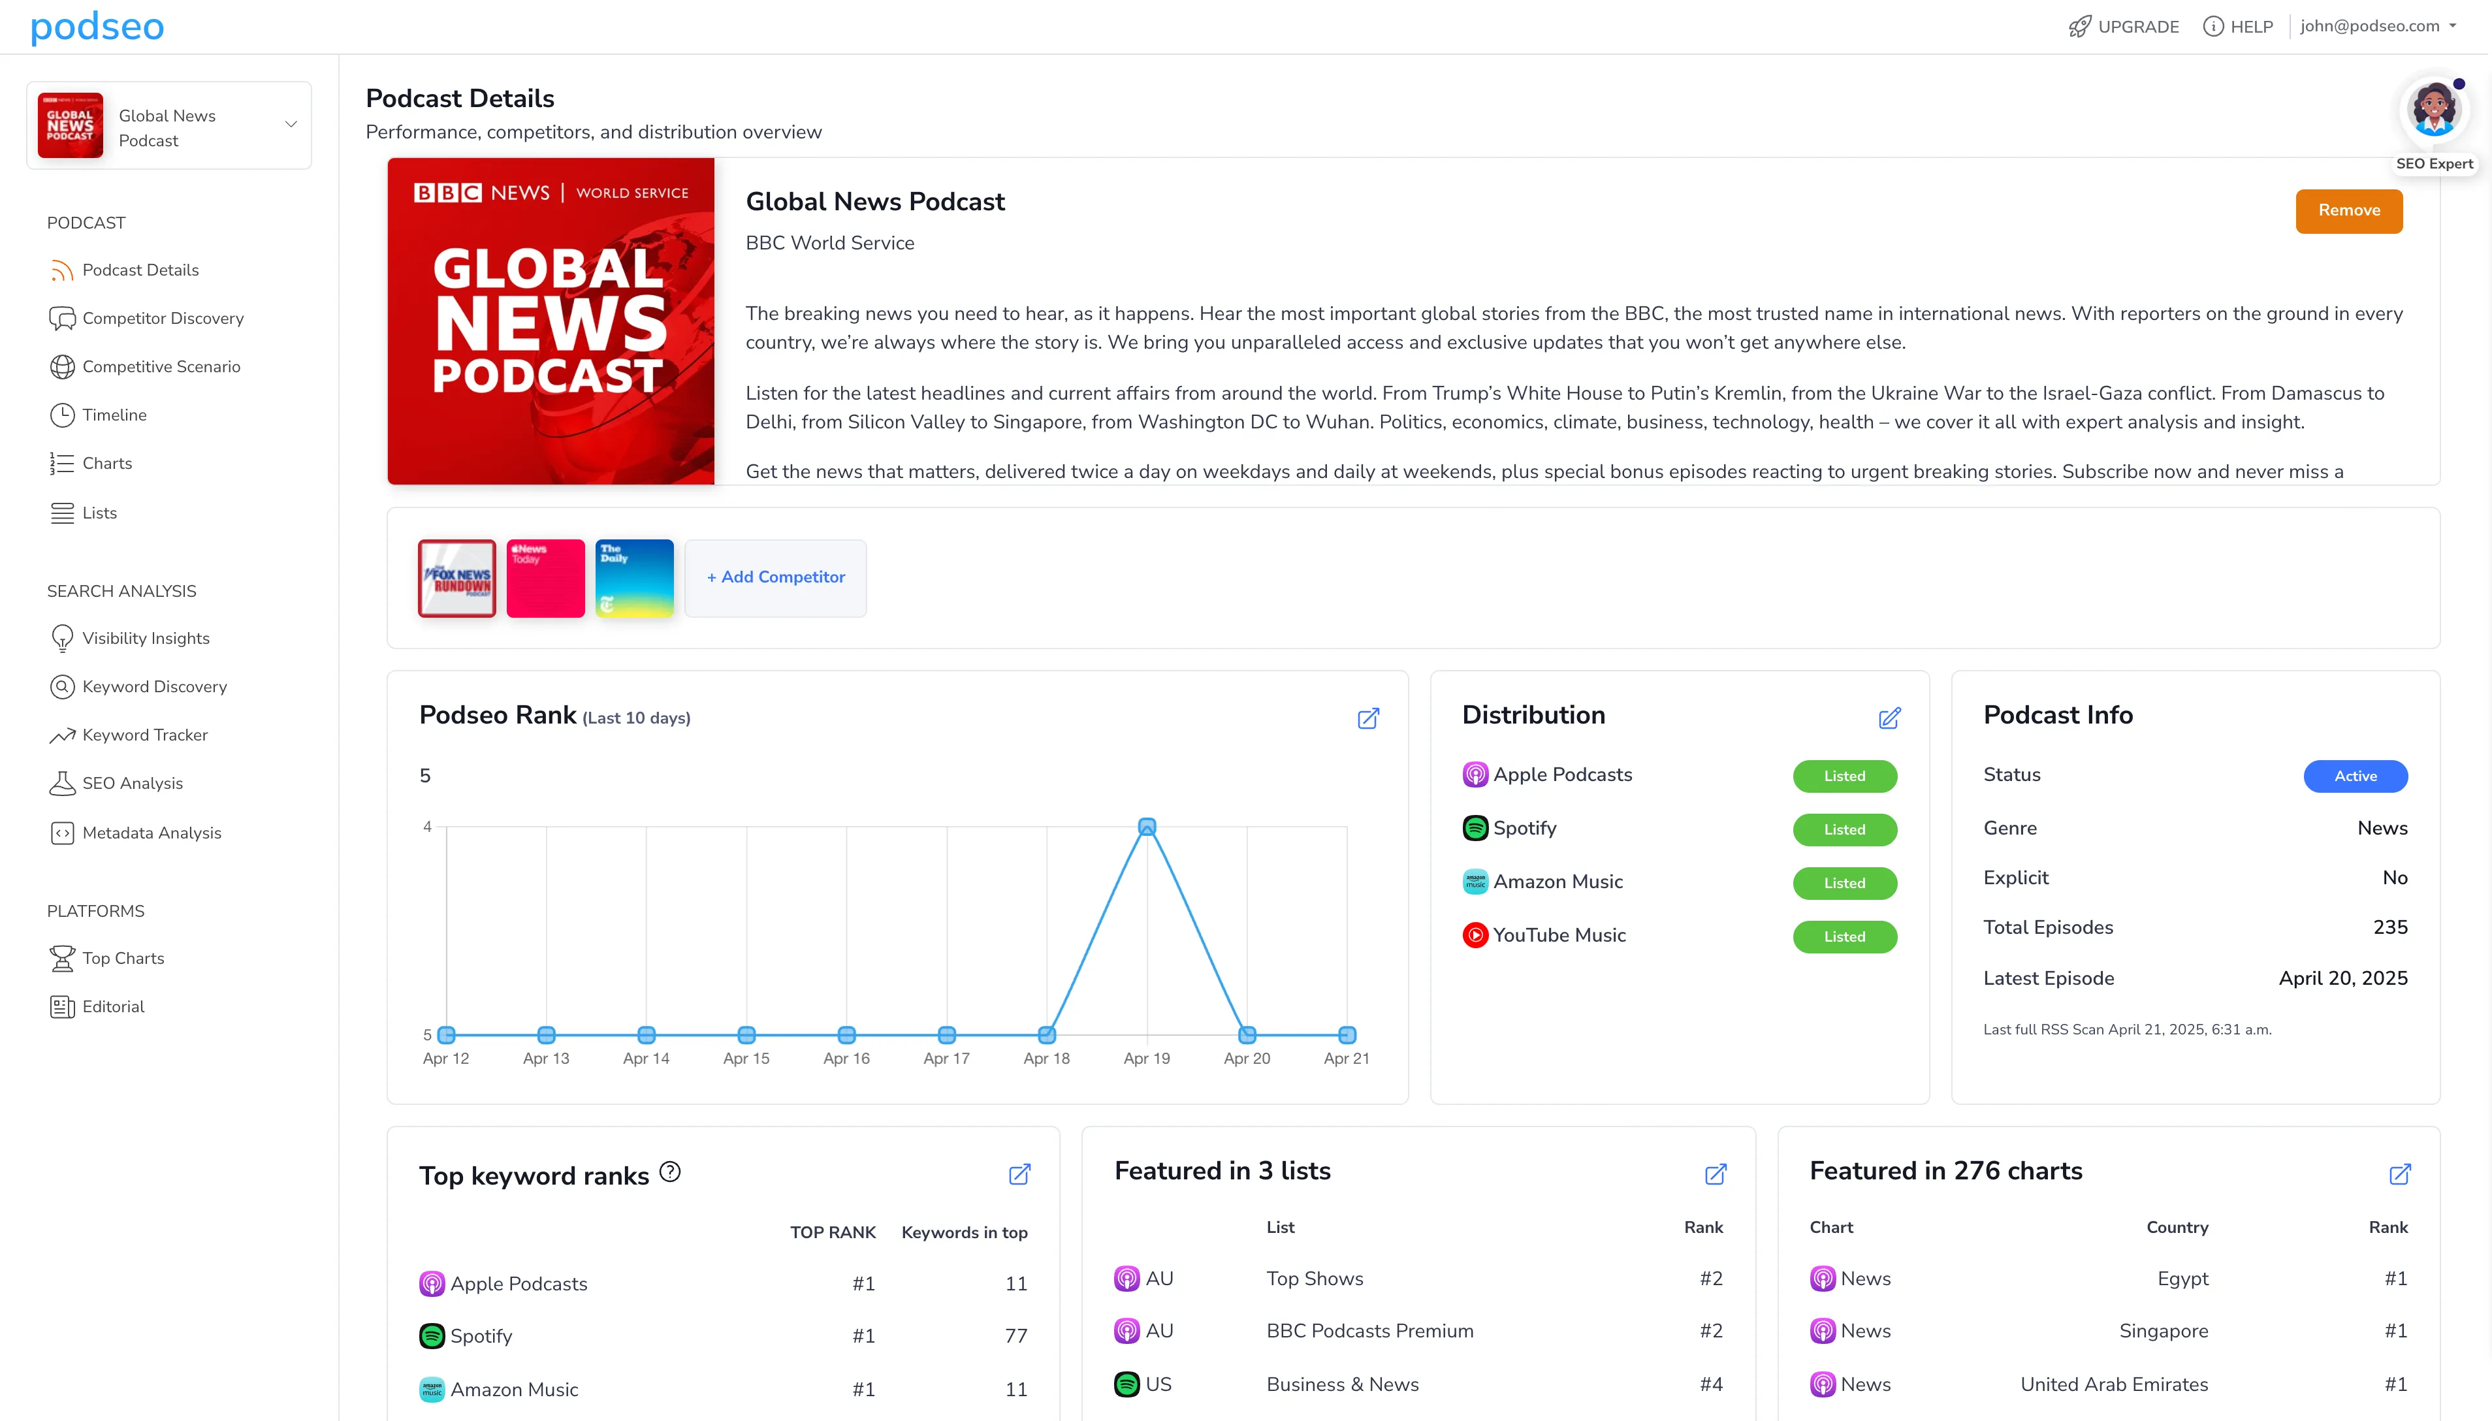Click the rocket Upgrade icon
Viewport: 2492px width, 1421px height.
pos(2080,26)
